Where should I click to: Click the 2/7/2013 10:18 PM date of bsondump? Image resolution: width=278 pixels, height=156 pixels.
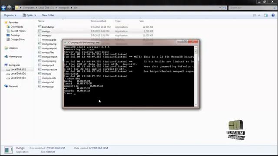pyautogui.click(x=100, y=27)
